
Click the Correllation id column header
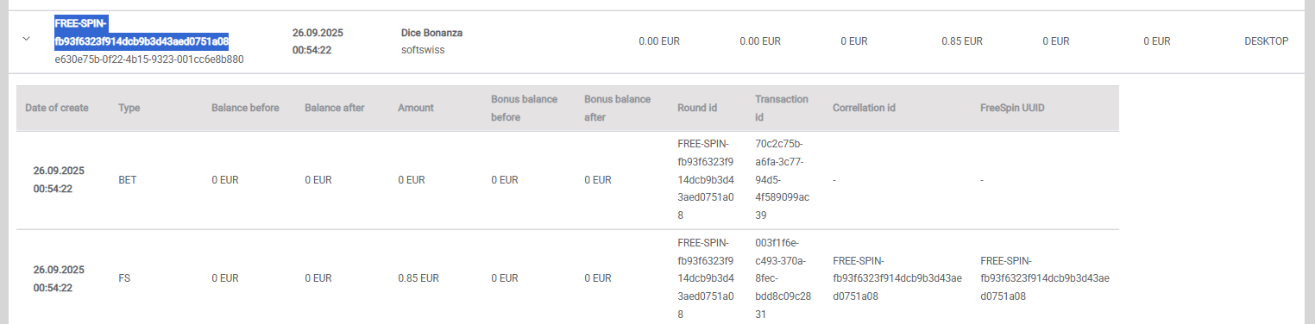(865, 108)
